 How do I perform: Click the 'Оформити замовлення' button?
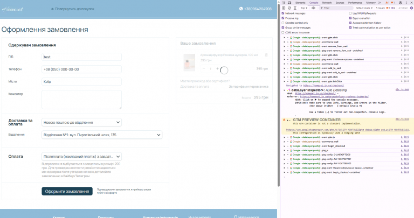(x=67, y=192)
